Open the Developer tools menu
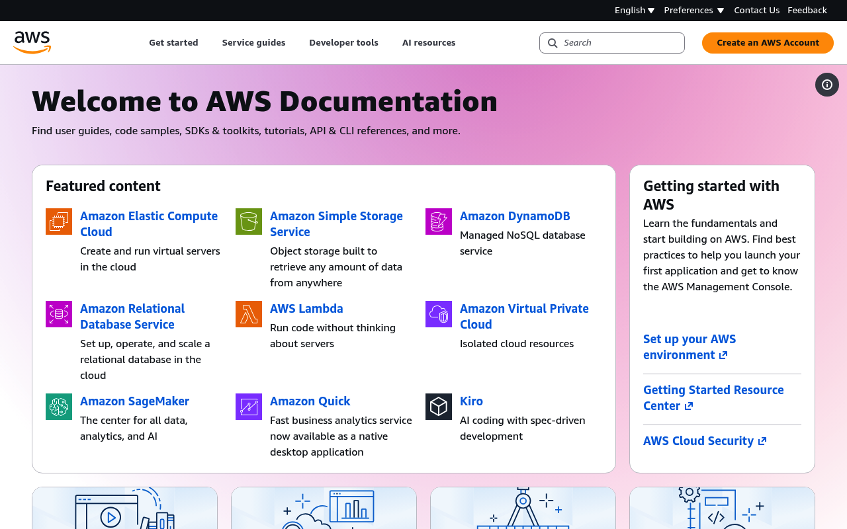 point(343,43)
